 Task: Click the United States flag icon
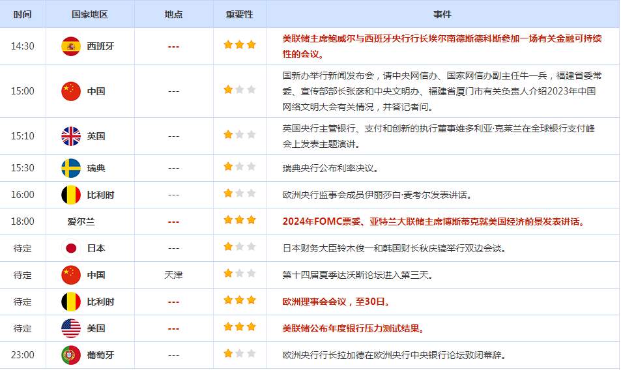(71, 328)
